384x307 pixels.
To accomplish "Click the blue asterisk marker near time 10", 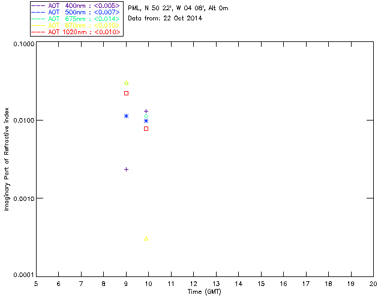I will [x=146, y=121].
